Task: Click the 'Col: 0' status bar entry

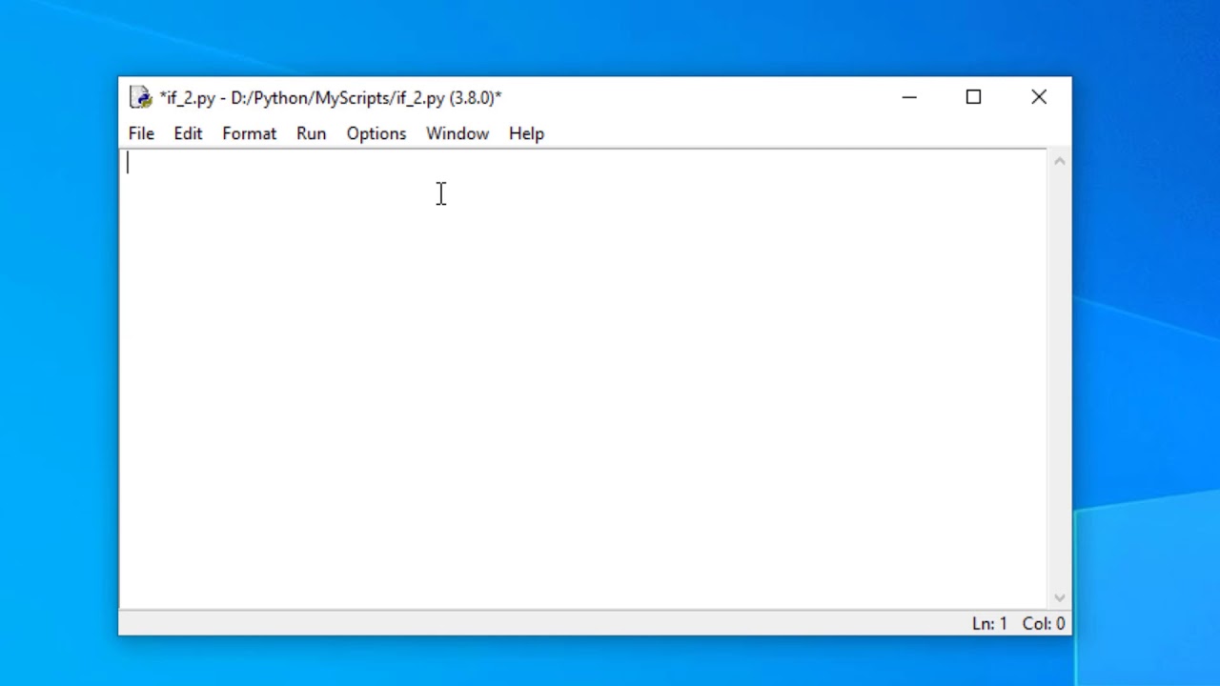Action: tap(1044, 624)
